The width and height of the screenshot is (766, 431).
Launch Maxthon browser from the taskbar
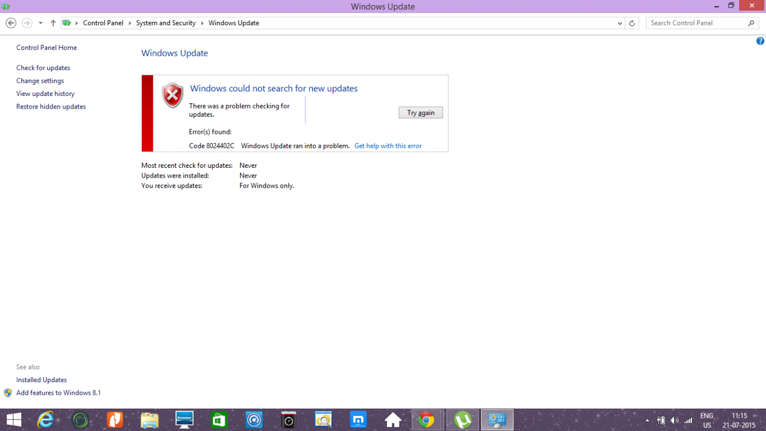click(x=358, y=420)
